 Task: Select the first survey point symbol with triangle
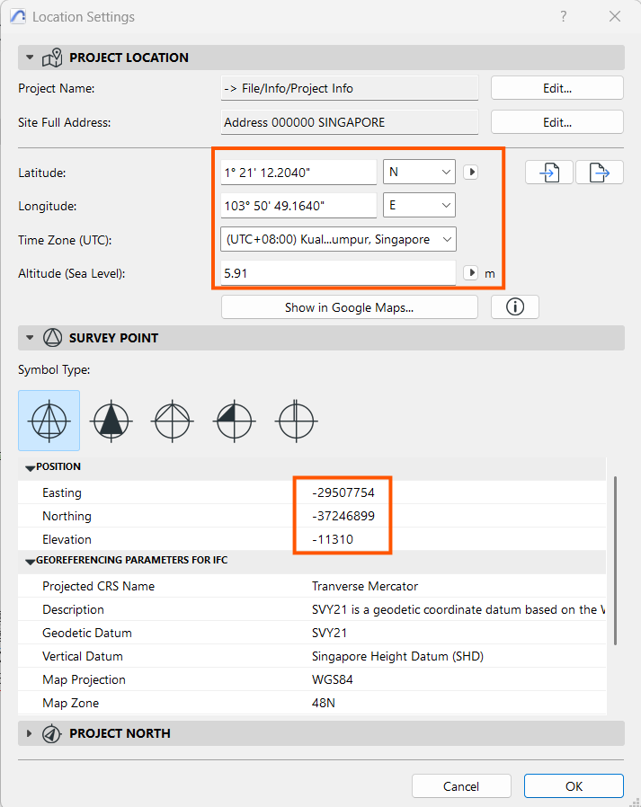click(49, 420)
